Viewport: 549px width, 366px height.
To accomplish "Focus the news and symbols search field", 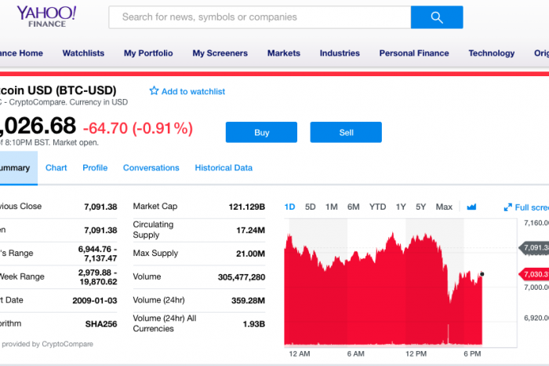I will point(260,17).
